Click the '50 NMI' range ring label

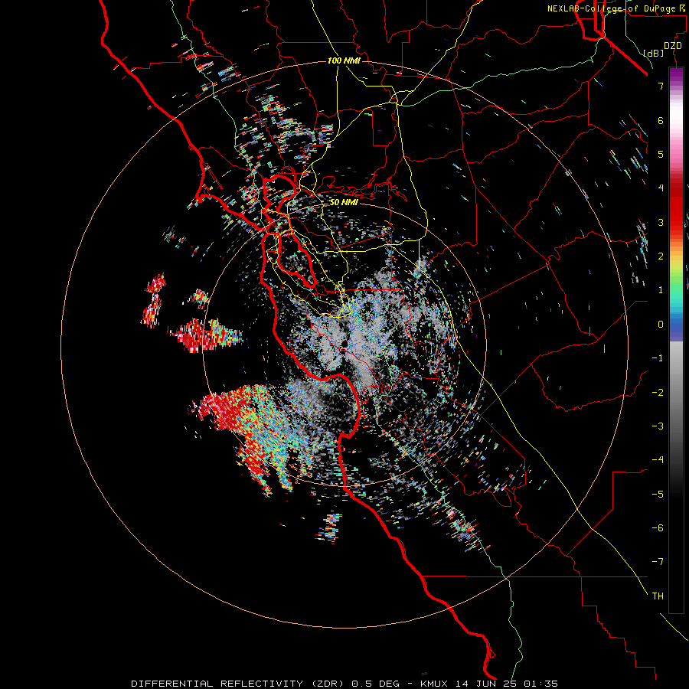point(344,202)
